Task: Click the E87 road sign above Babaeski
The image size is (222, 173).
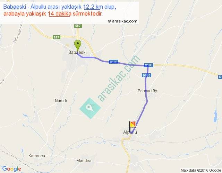Action: [78, 26]
